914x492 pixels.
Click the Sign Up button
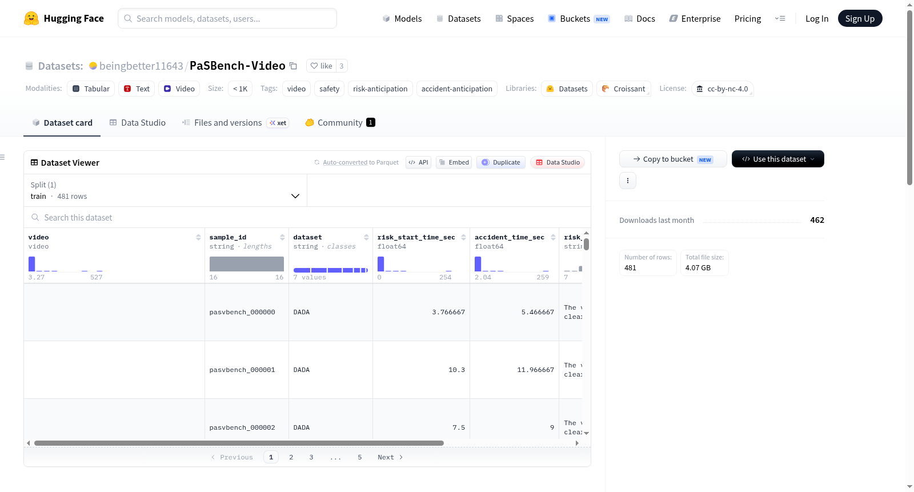coord(860,19)
